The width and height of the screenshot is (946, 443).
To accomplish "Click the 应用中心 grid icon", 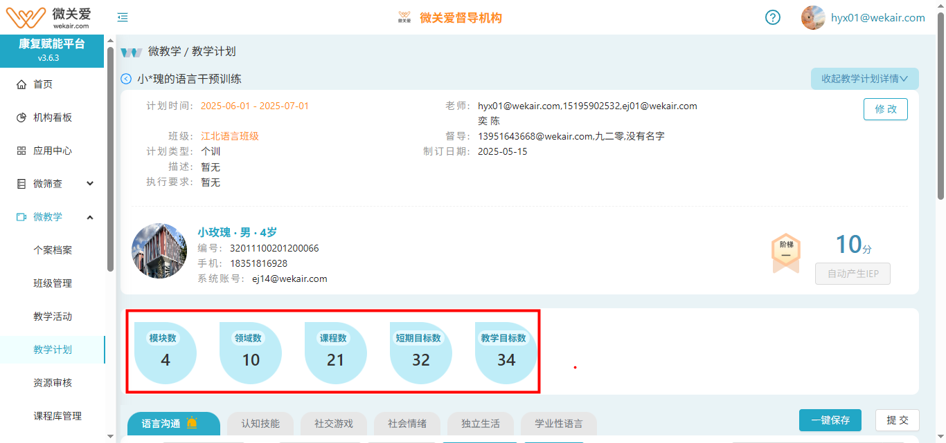I will click(21, 151).
